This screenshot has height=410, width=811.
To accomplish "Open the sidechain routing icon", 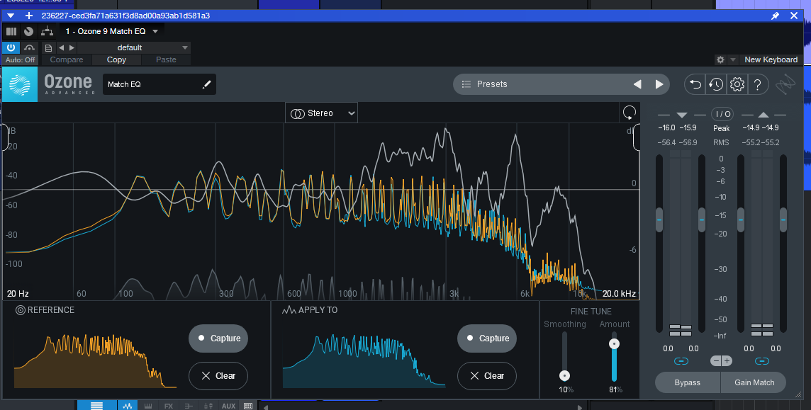I will pos(47,31).
